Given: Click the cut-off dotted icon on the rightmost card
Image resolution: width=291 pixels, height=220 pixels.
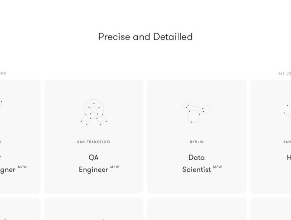Looking at the screenshot, I should coord(287,110).
